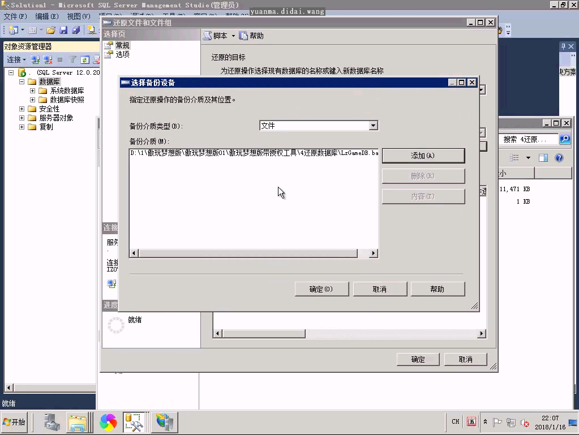
Task: Click the SQL Server Management Studio taskbar icon
Action: coord(134,422)
